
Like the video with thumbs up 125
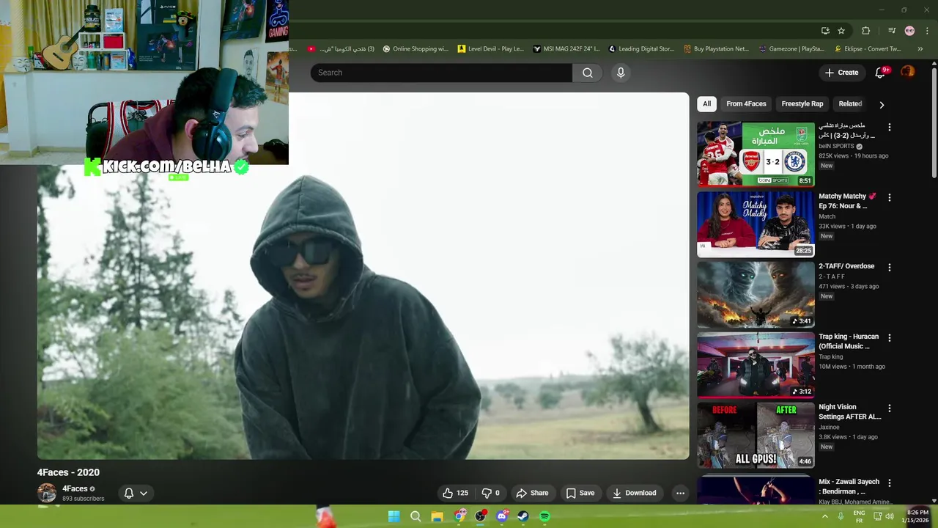coord(455,493)
